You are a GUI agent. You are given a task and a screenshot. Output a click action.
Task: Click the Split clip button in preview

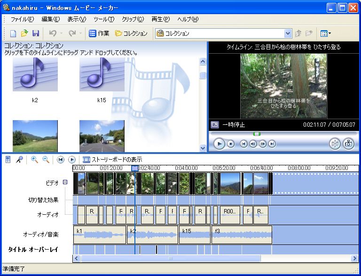click(x=335, y=144)
